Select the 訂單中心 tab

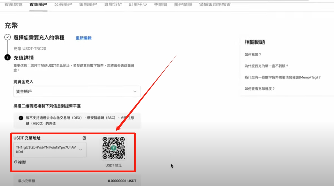click(x=138, y=4)
